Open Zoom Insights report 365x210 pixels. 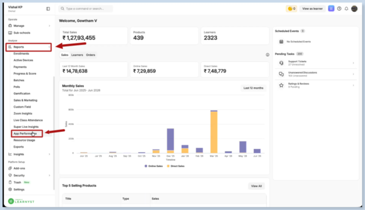(x=23, y=113)
